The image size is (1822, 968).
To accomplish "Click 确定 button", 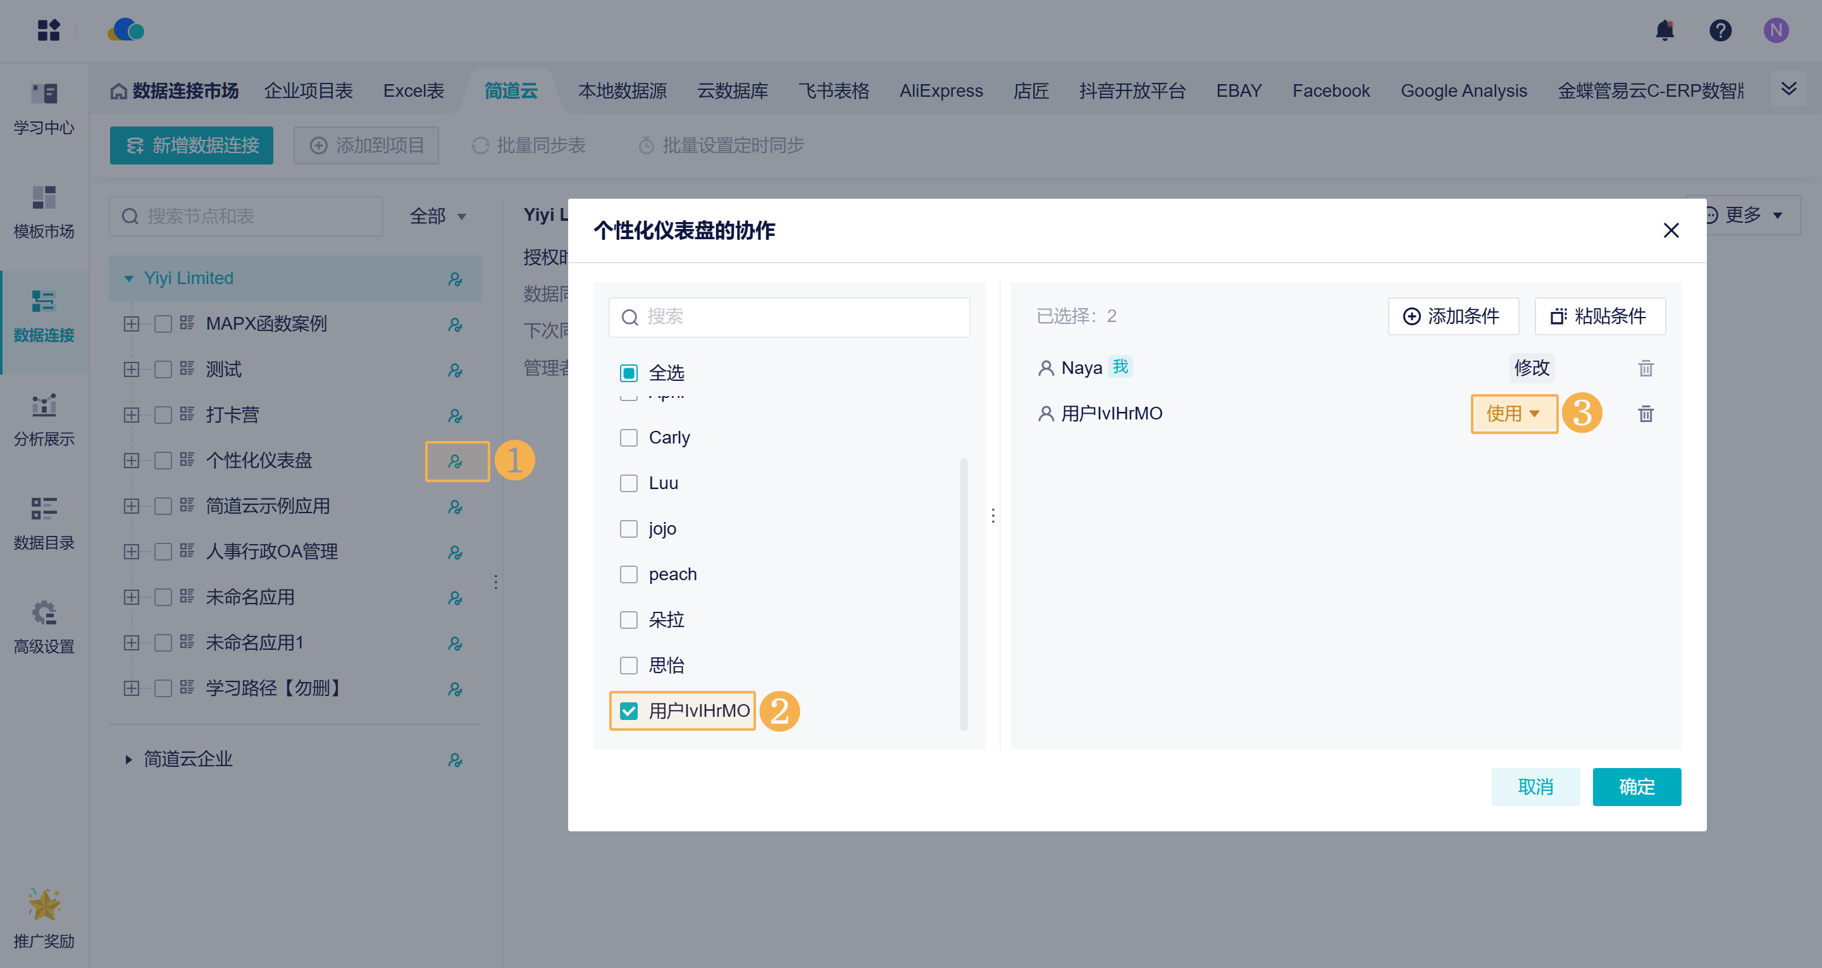I will coord(1637,787).
